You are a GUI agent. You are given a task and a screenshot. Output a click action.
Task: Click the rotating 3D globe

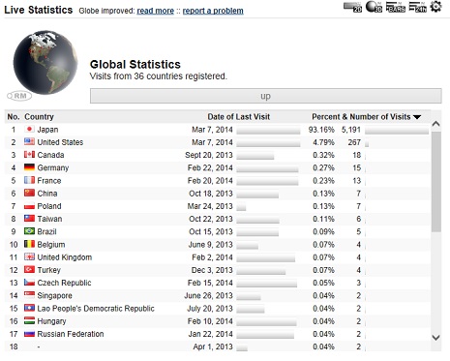click(45, 63)
